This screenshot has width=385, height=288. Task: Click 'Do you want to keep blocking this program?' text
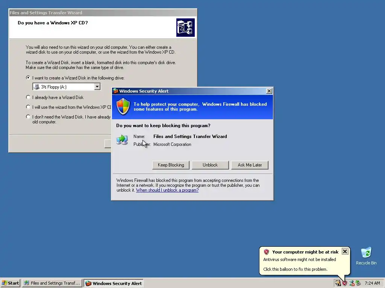pyautogui.click(x=163, y=125)
